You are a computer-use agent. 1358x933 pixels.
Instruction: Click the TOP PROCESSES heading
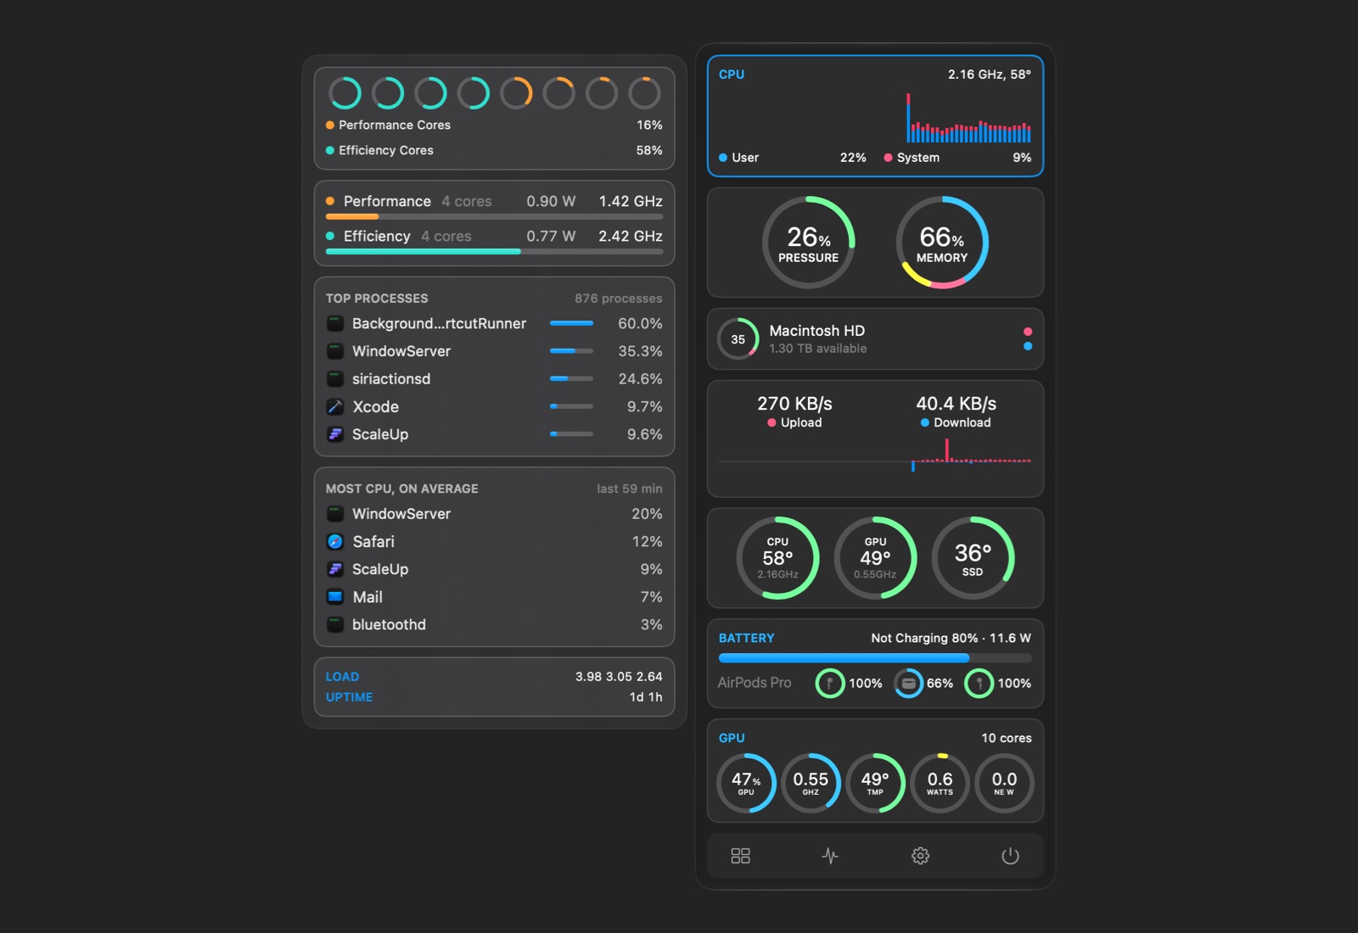[377, 299]
